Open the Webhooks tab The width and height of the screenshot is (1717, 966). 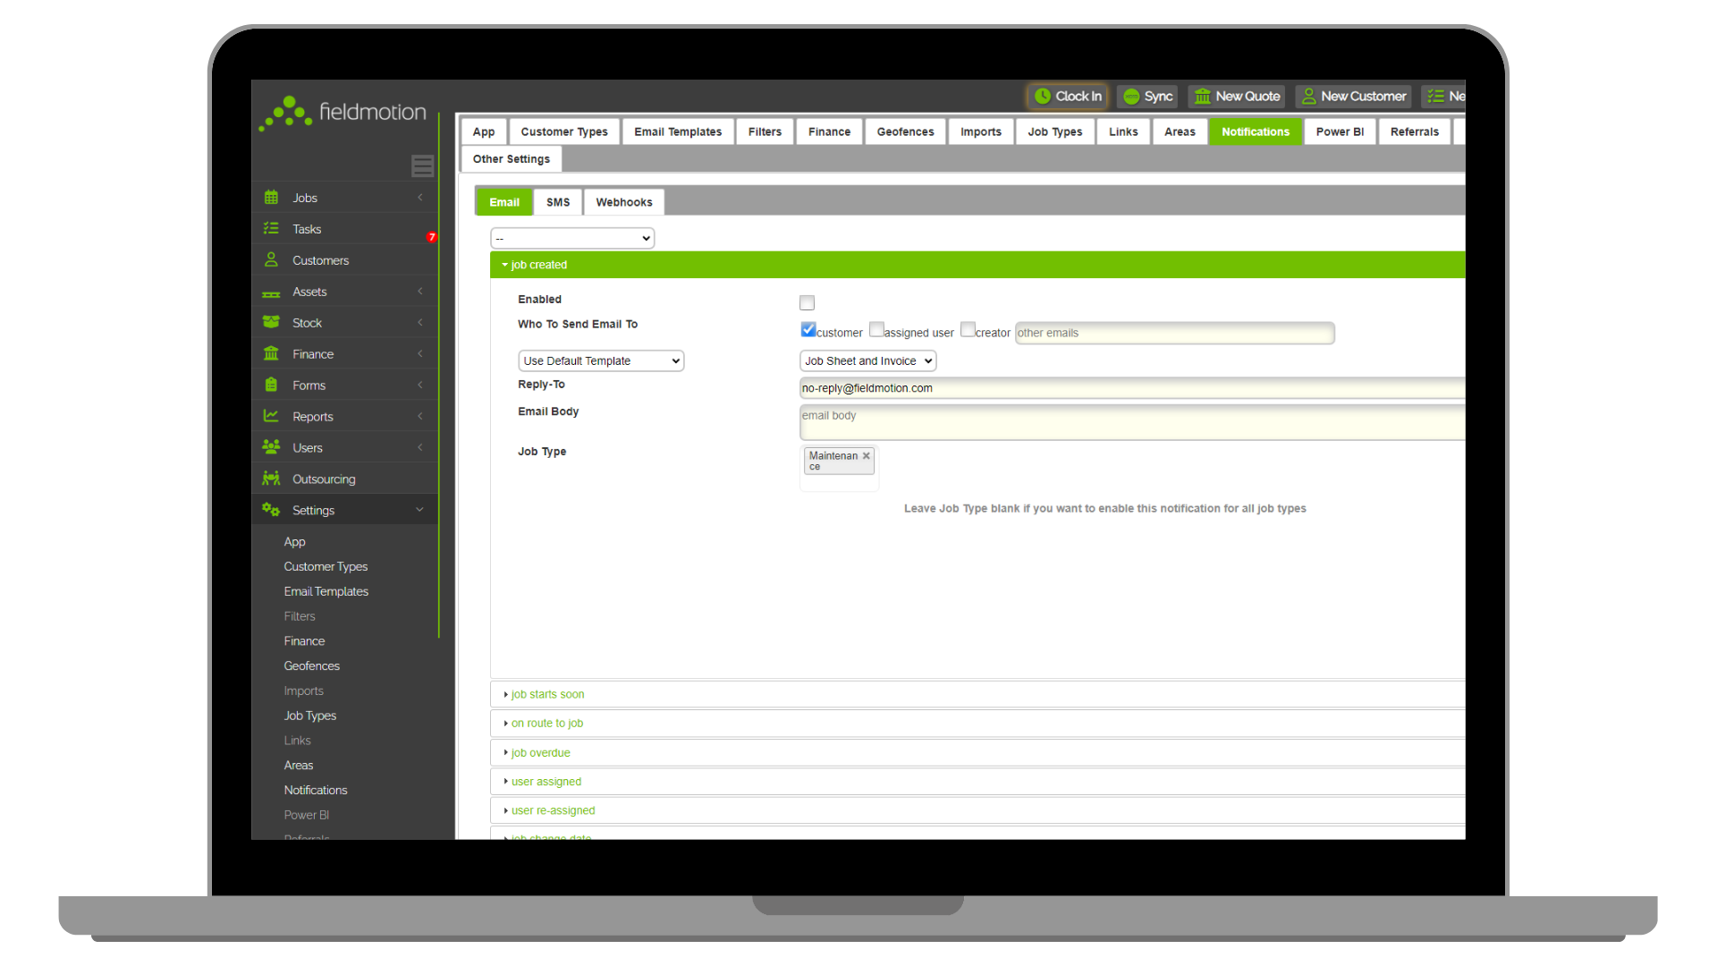(623, 201)
